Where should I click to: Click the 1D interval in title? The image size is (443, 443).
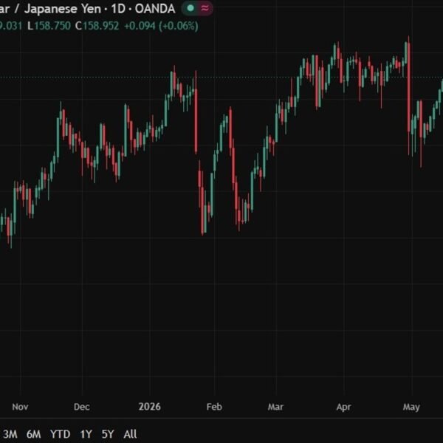118,9
